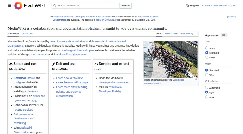Open Wikimedia Developer Portal link
The width and height of the screenshot is (243, 134).
[110, 89]
